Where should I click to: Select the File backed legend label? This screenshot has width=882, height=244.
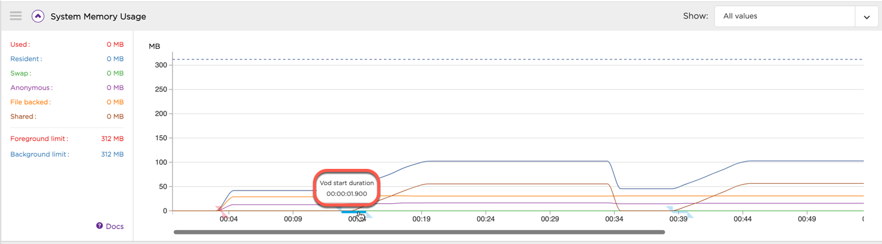[30, 102]
